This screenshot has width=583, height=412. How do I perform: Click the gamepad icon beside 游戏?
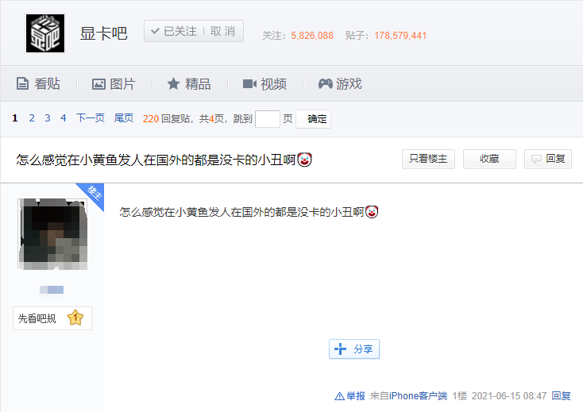(x=326, y=84)
